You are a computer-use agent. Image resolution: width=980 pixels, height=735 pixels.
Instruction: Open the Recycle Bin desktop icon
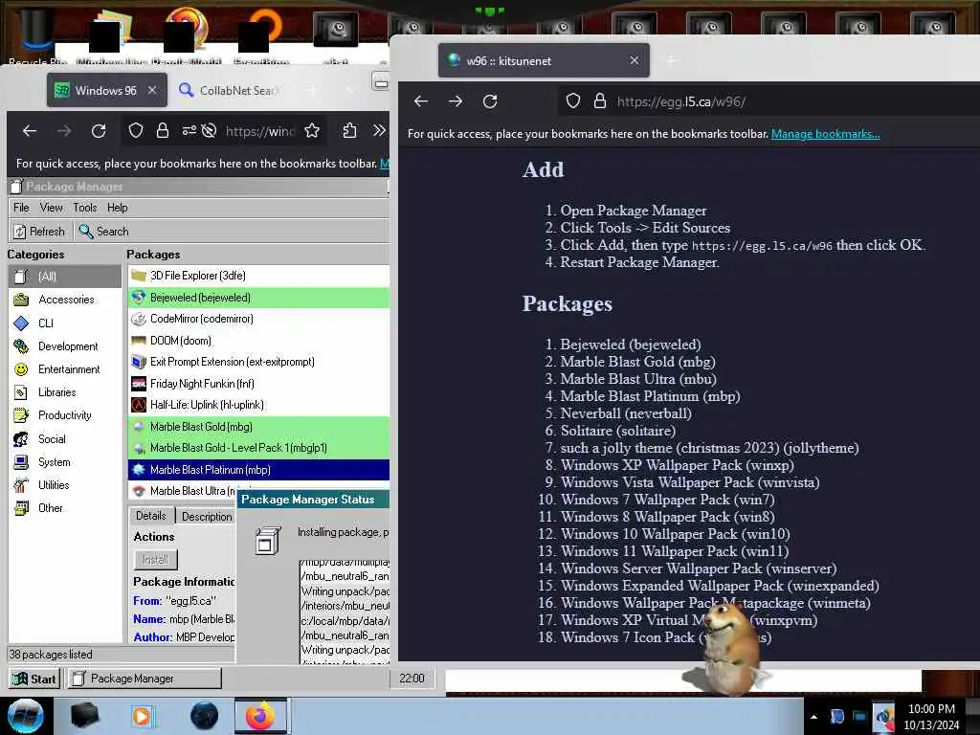tap(37, 36)
